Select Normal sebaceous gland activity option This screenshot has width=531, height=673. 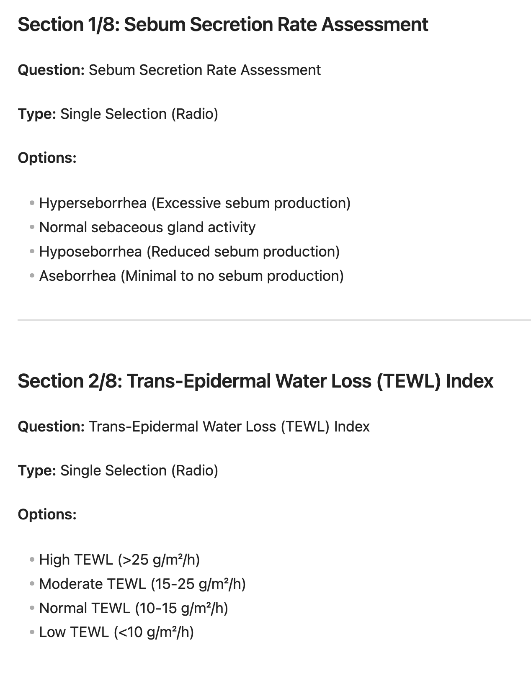[147, 227]
